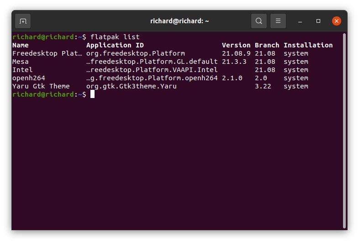Viewport: 359px width, 243px height.
Task: Select …reedesktop.Platform.VAAPI.Intel ID
Action: click(152, 70)
